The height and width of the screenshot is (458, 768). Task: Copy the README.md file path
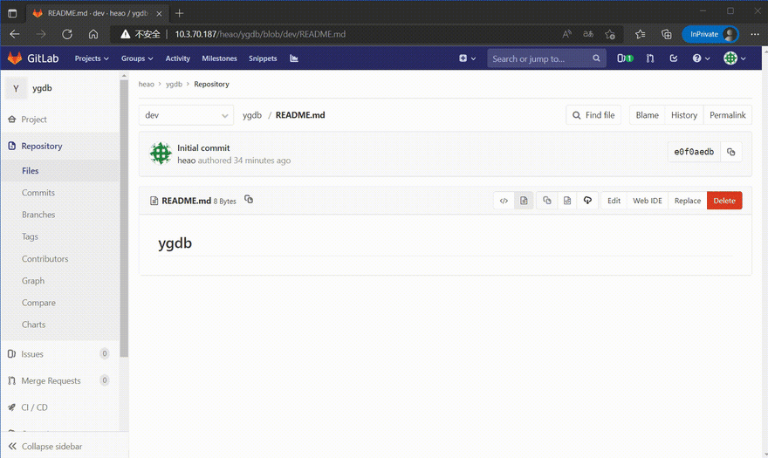point(249,200)
